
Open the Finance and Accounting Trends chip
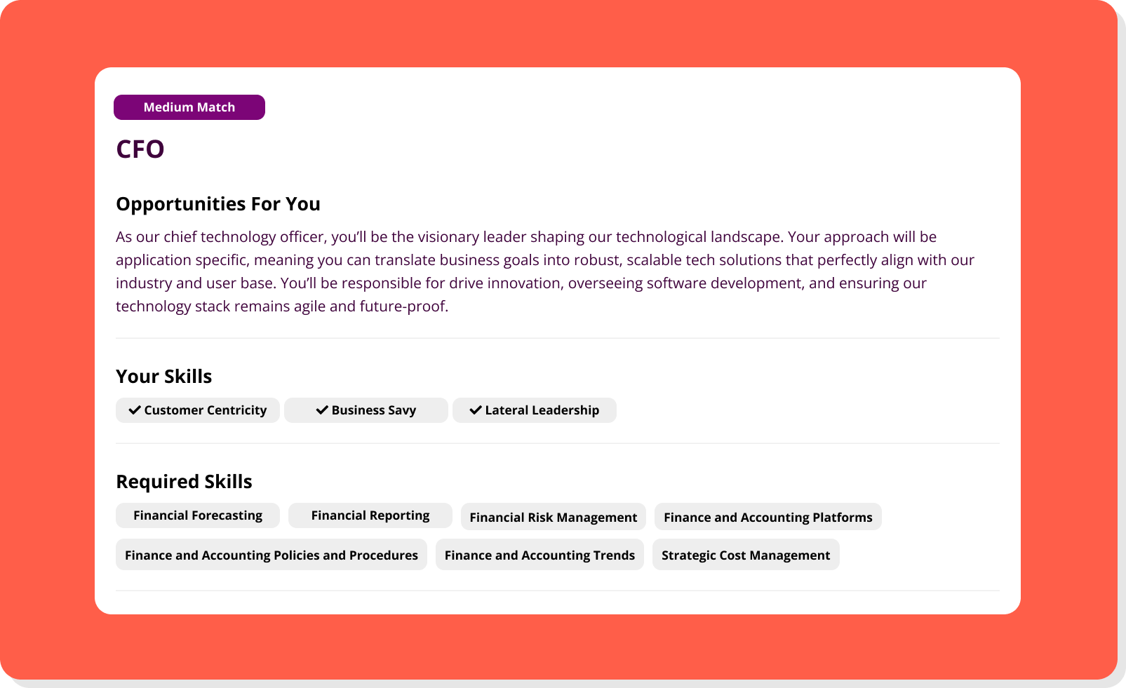(539, 555)
